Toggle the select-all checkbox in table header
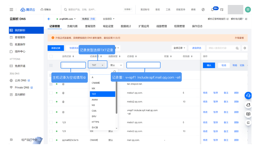 point(51,56)
